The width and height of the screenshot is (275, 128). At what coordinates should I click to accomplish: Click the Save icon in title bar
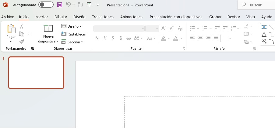pyautogui.click(x=60, y=5)
